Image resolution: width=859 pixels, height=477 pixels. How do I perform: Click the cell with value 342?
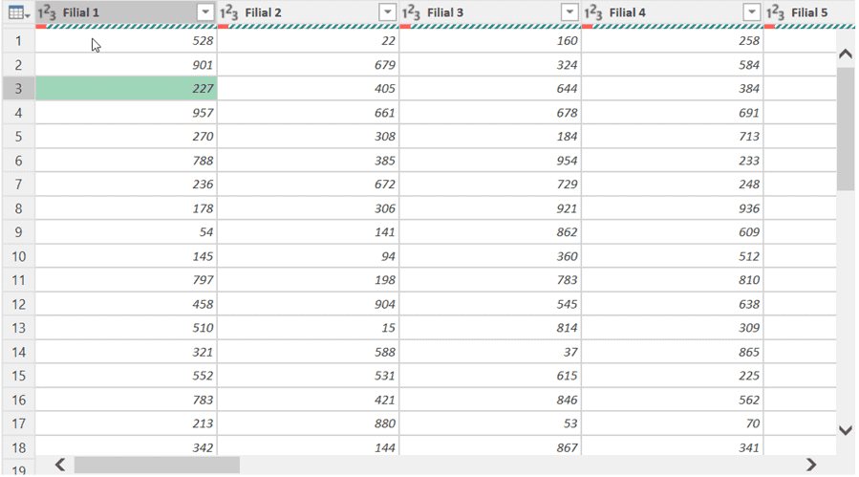point(126,446)
